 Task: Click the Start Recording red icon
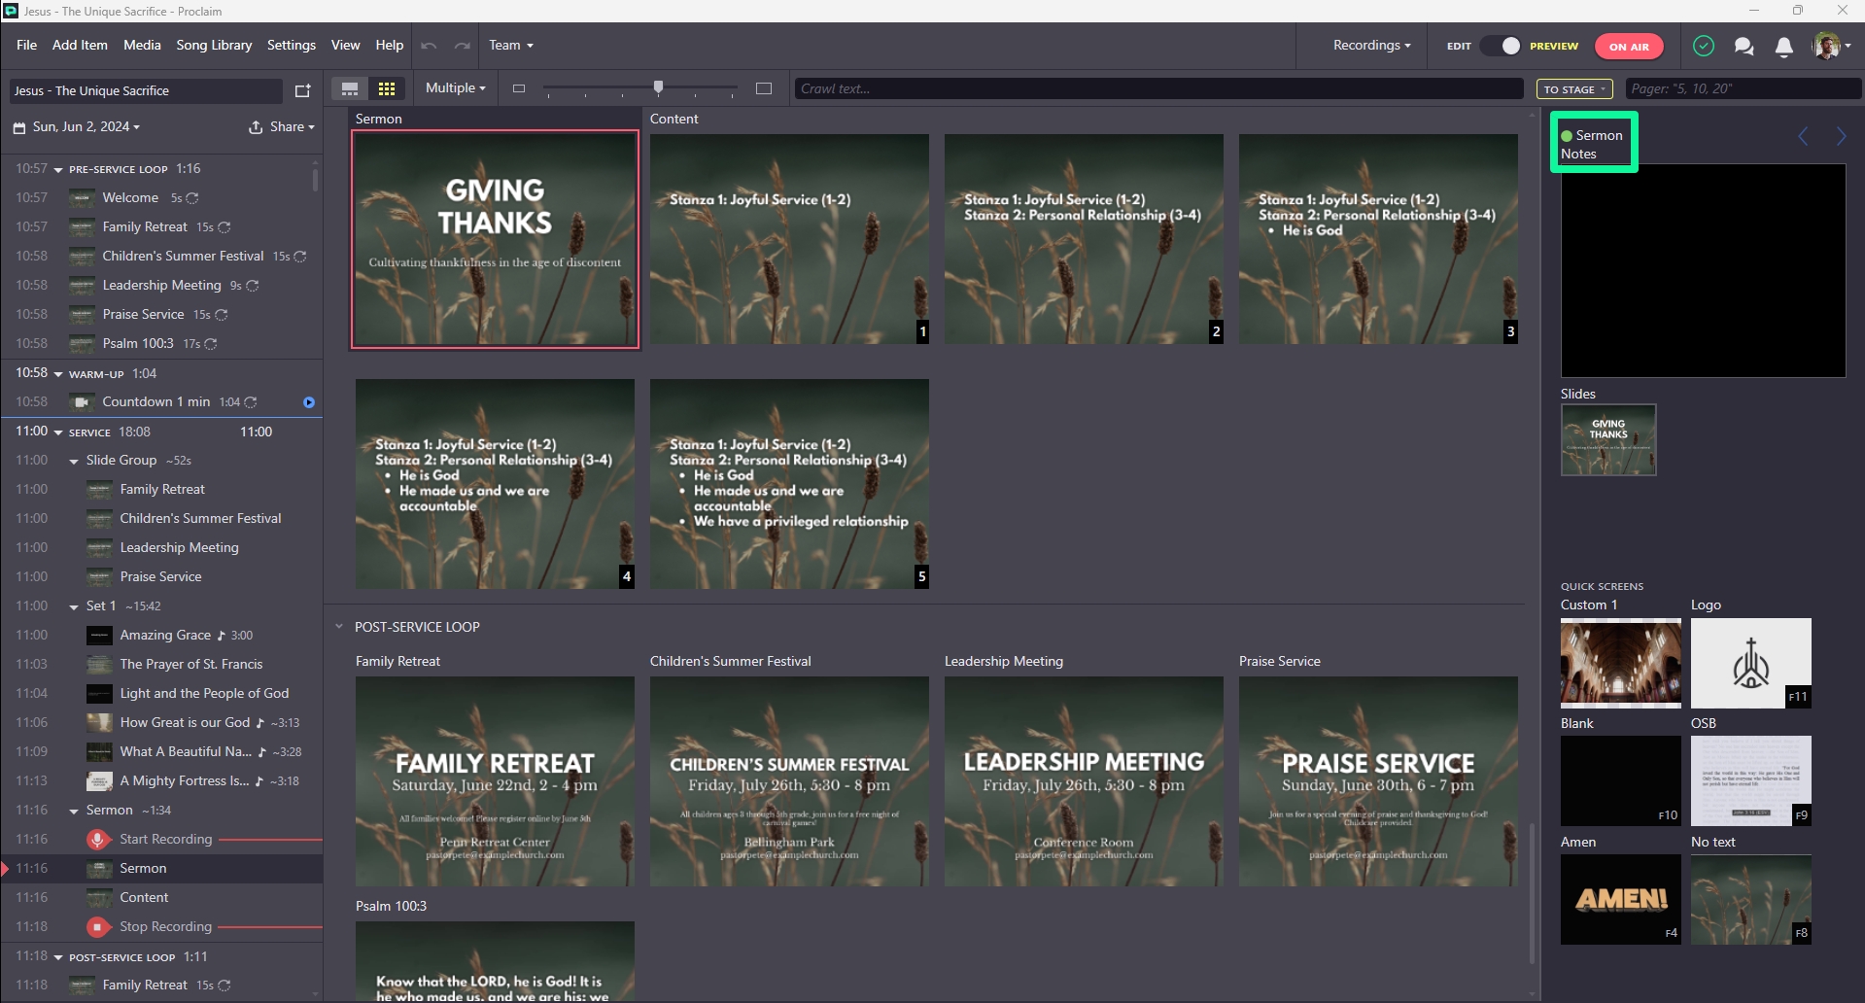97,839
